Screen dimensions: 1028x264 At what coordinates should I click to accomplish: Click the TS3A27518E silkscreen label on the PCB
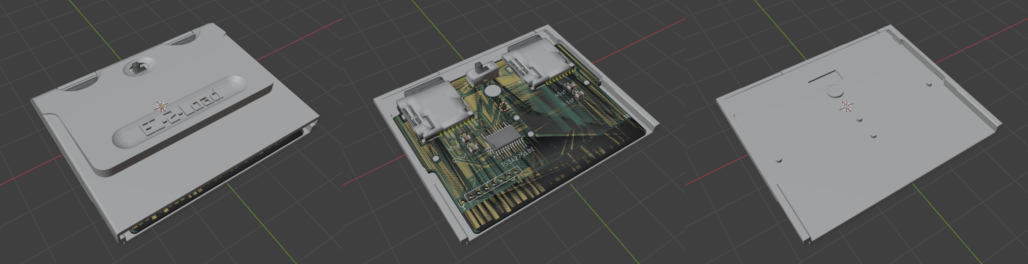coord(518,158)
